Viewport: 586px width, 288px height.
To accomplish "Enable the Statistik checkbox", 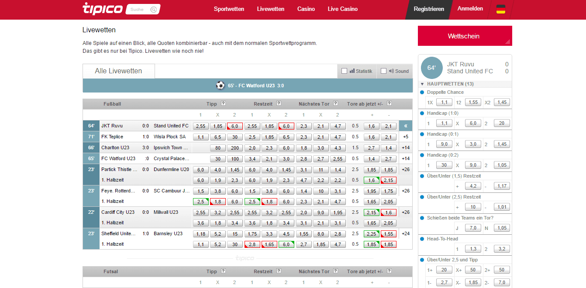I will point(344,71).
